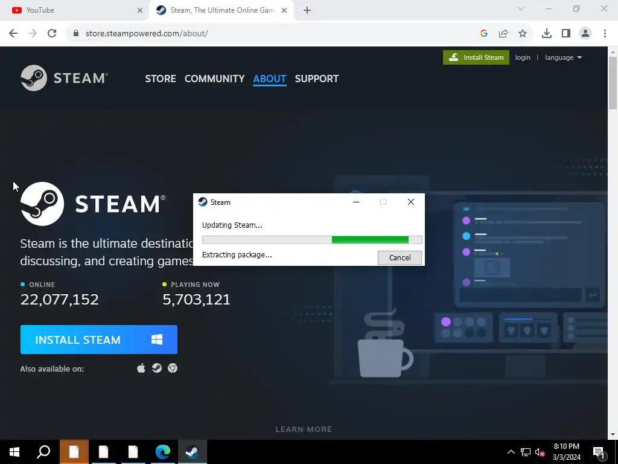618x464 pixels.
Task: Close the YouTube tab
Action: click(139, 10)
